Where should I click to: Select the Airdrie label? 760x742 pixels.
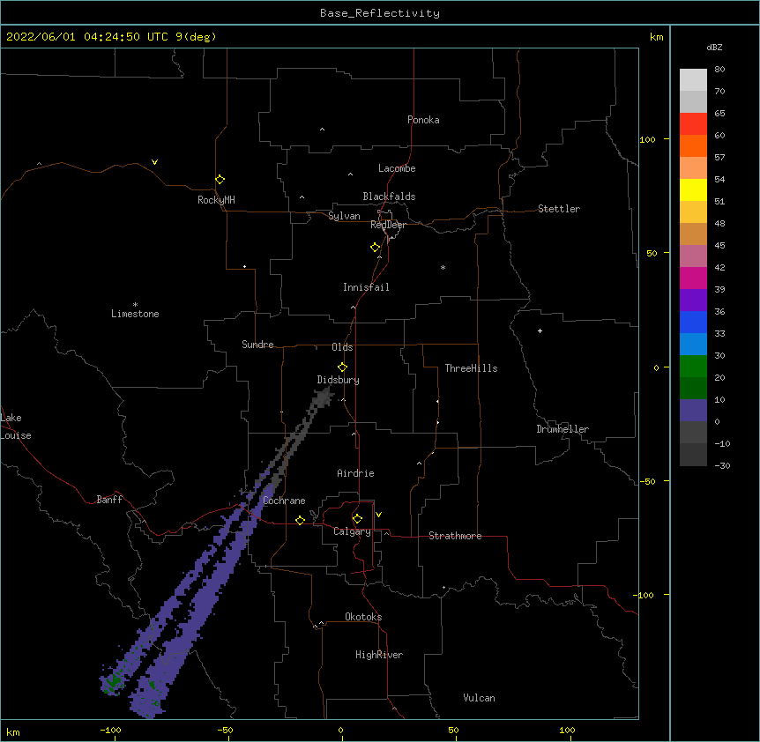[356, 473]
